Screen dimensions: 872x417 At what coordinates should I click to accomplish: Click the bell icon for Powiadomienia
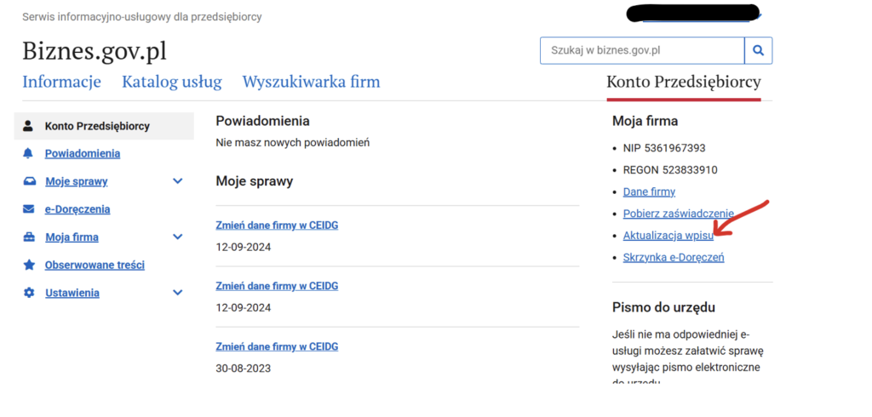28,154
